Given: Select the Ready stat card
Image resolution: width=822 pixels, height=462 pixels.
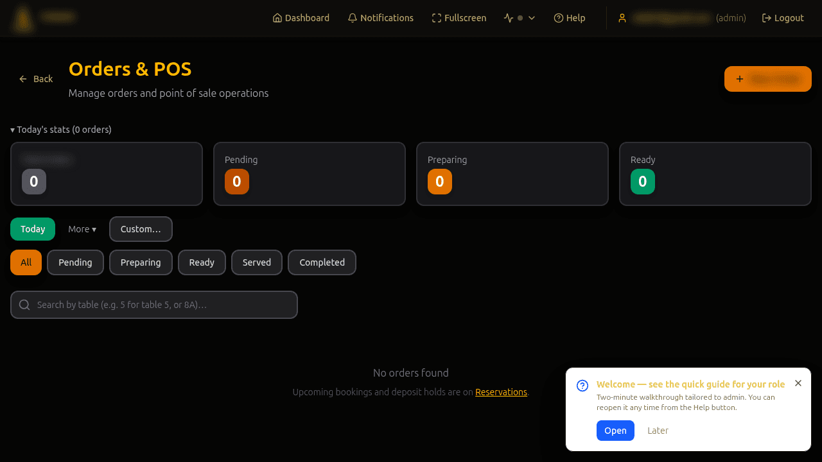Looking at the screenshot, I should pos(715,174).
